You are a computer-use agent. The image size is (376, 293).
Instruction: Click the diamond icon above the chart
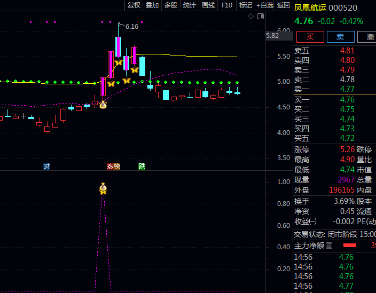click(x=251, y=17)
